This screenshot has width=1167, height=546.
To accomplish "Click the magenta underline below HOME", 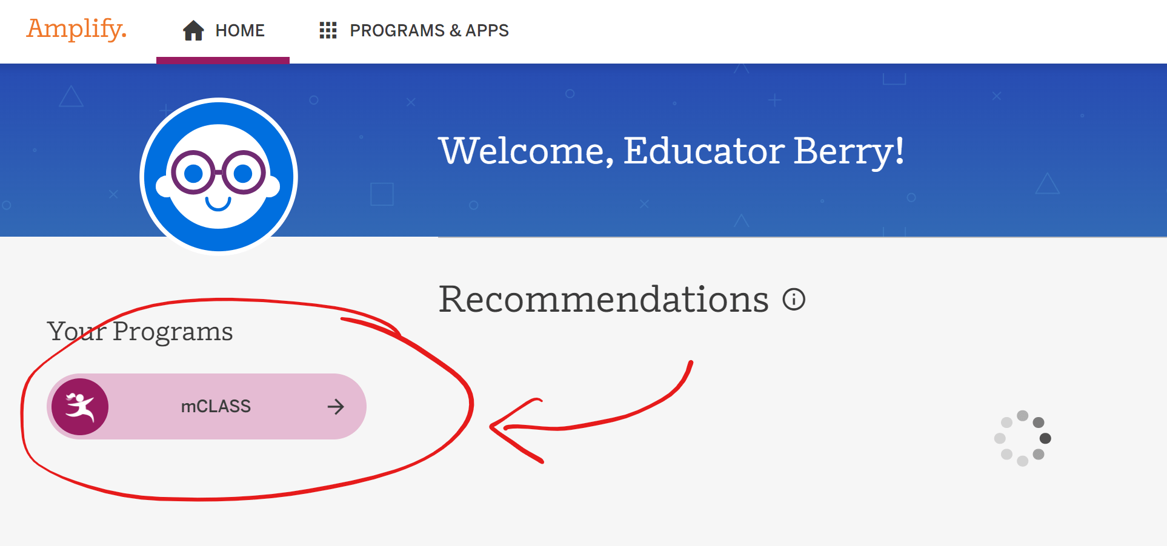I will point(223,58).
